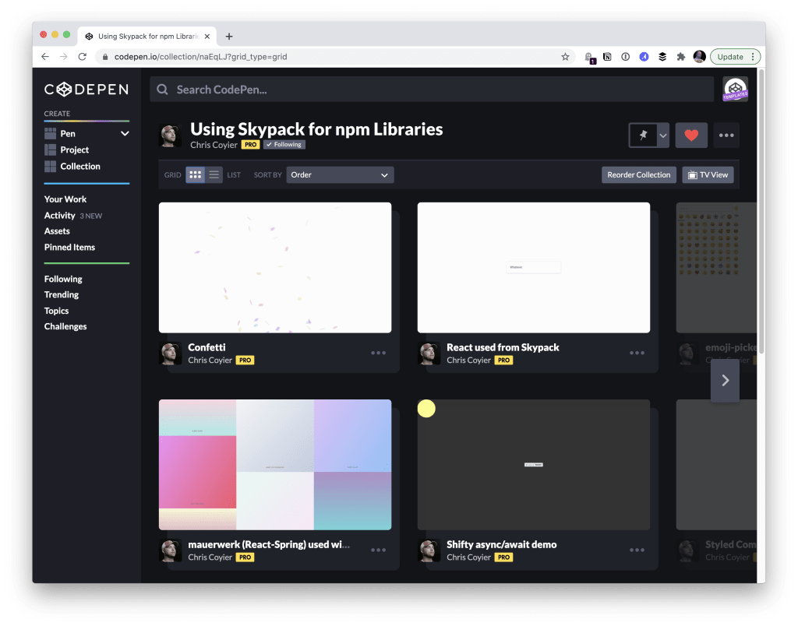Open Chris Coyier author name in collection header
The width and height of the screenshot is (798, 626).
(x=214, y=145)
